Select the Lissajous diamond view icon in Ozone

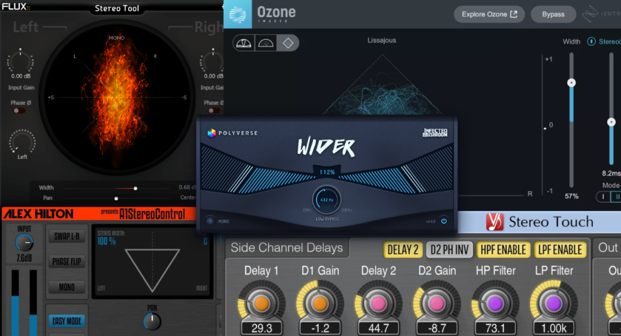[x=288, y=43]
